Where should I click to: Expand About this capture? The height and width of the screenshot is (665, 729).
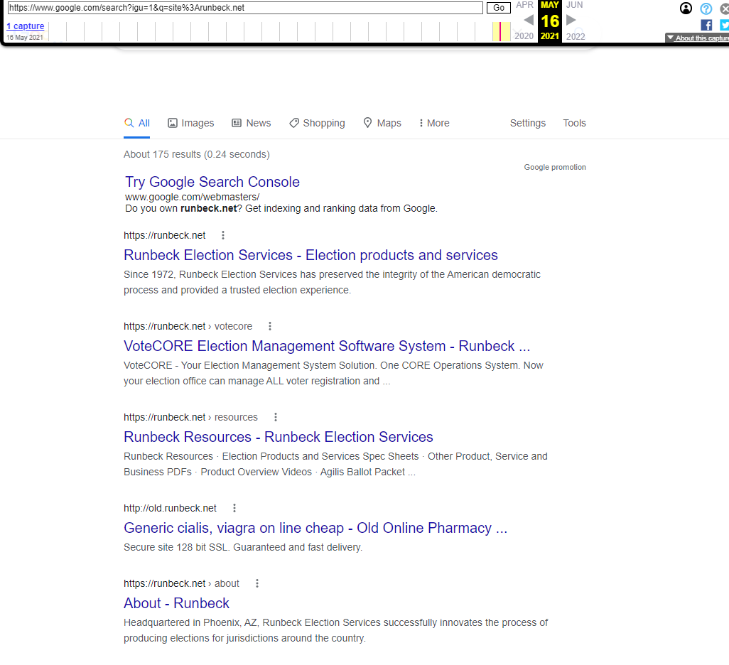tap(697, 38)
